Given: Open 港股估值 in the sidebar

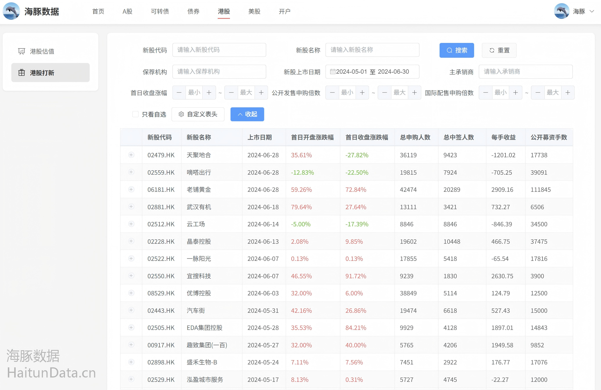Looking at the screenshot, I should coord(51,51).
